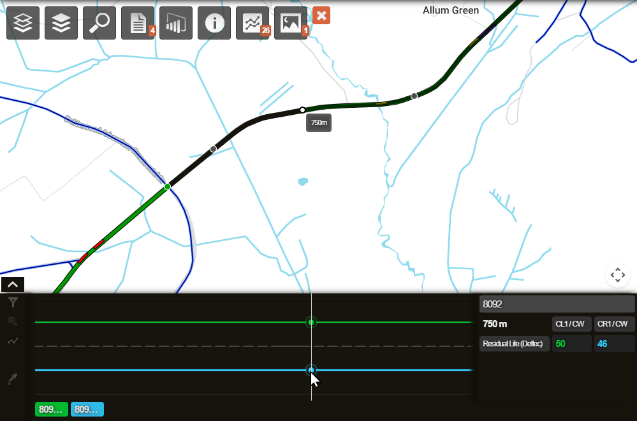
Task: Collapse the chart panel with chevron arrow
Action: [13, 285]
